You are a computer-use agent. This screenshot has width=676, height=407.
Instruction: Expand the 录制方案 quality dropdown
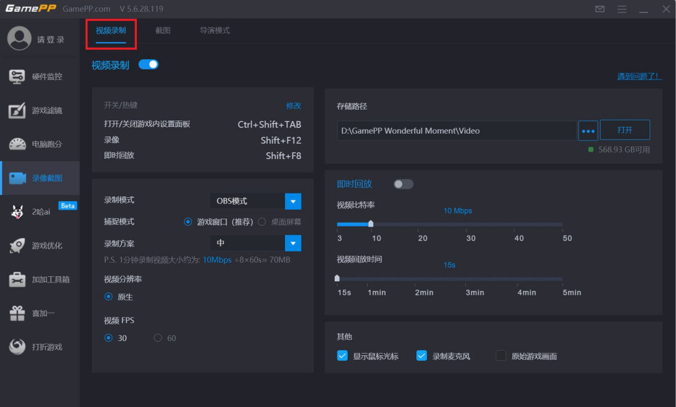[293, 243]
